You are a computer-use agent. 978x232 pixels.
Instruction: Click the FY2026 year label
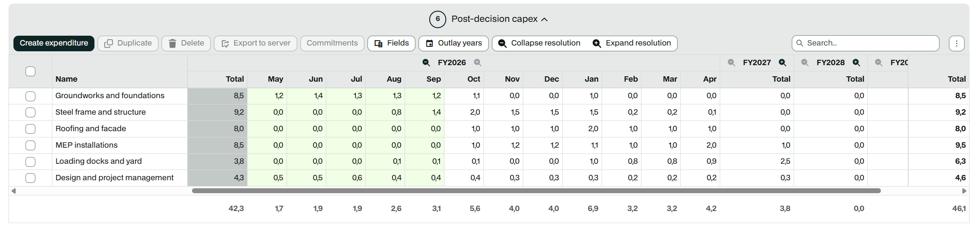[x=452, y=63]
